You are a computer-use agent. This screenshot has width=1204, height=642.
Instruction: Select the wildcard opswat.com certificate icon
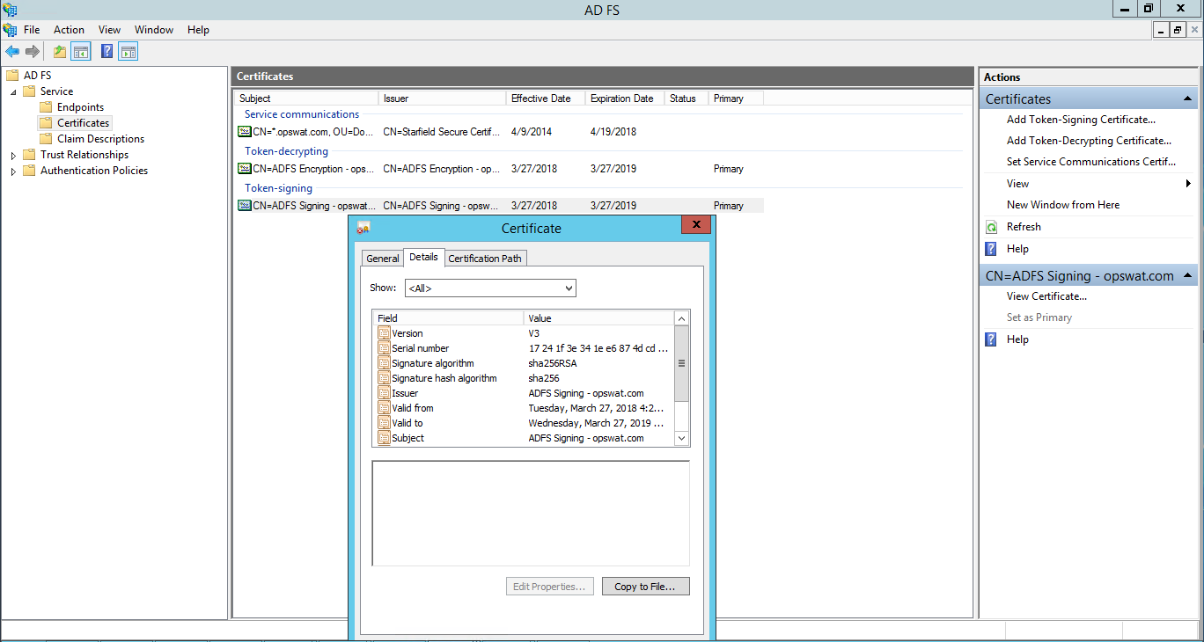[244, 132]
